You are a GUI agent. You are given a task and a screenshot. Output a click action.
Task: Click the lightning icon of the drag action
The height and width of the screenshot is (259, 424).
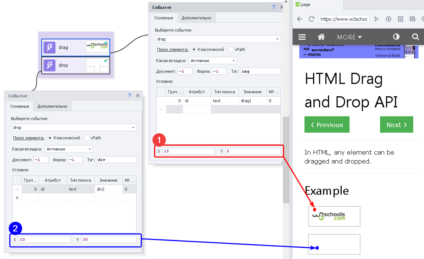click(50, 48)
